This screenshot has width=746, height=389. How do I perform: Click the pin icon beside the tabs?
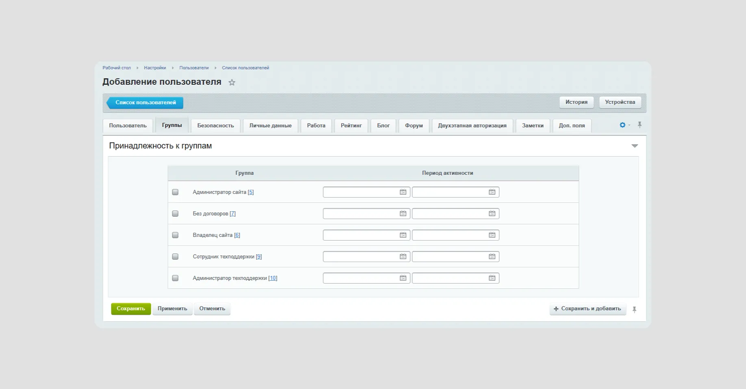[x=639, y=125]
